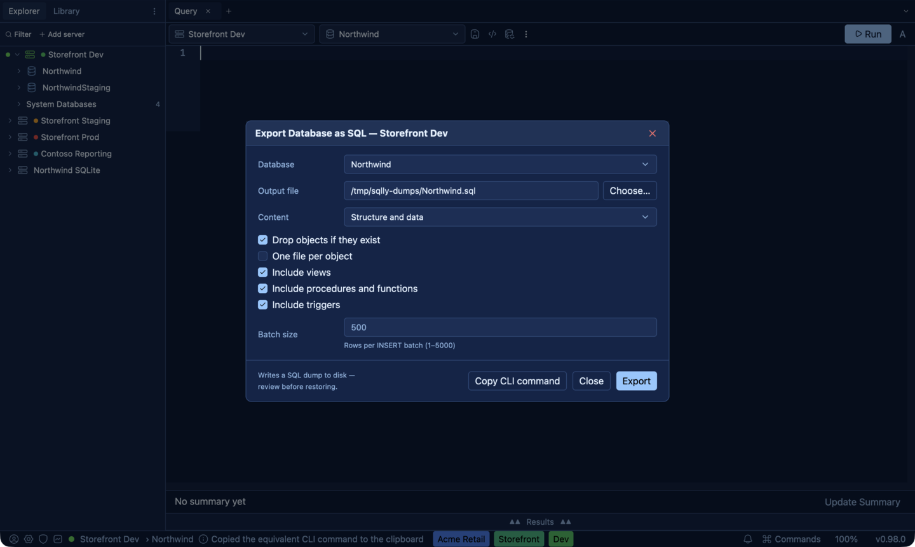Toggle the Drop objects if they exist checkbox
This screenshot has width=915, height=547.
262,240
